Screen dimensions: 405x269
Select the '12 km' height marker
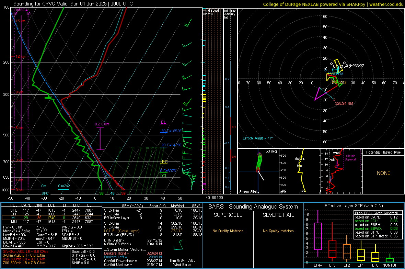point(20,56)
